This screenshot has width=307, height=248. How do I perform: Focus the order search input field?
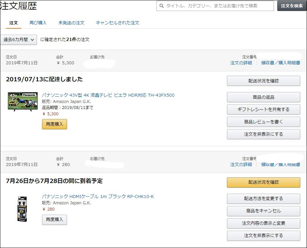pos(215,6)
